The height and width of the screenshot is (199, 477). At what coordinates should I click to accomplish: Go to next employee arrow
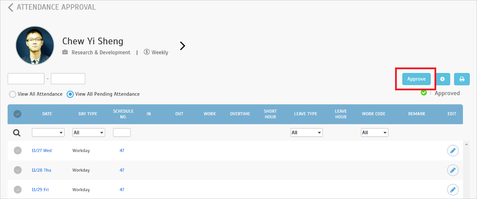tap(183, 46)
